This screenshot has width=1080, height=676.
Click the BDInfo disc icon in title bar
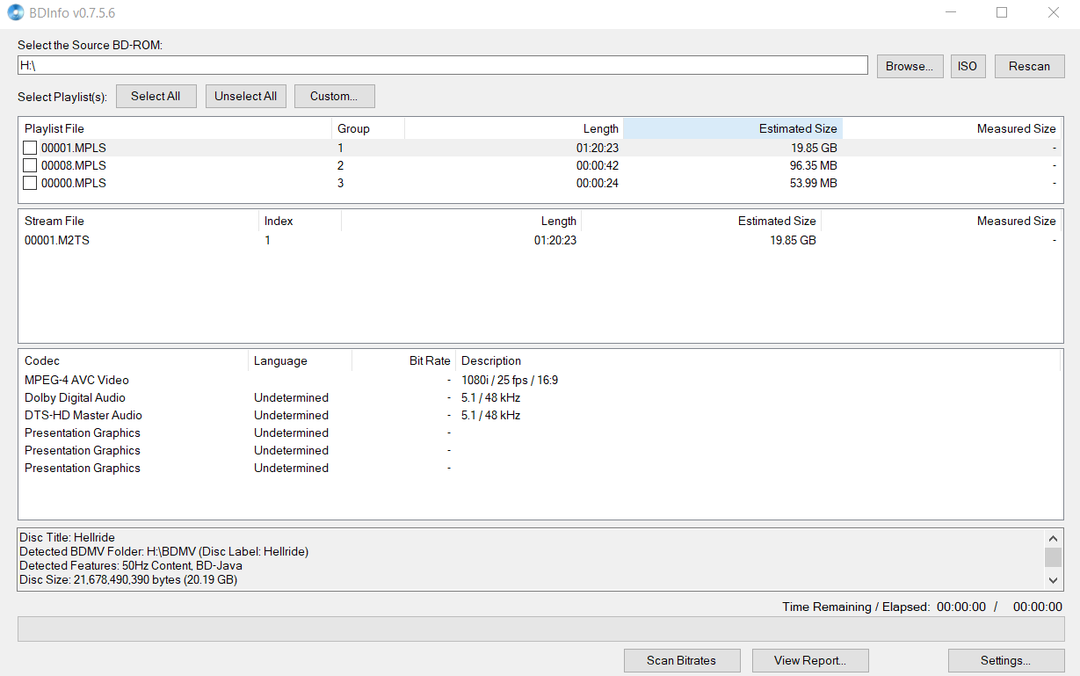[x=15, y=13]
